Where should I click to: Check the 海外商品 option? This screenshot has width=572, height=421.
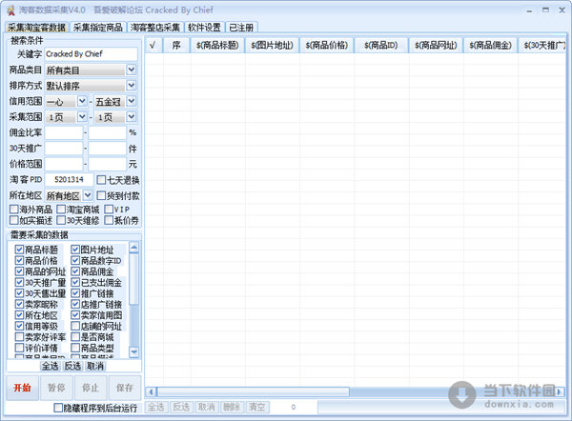pos(14,210)
